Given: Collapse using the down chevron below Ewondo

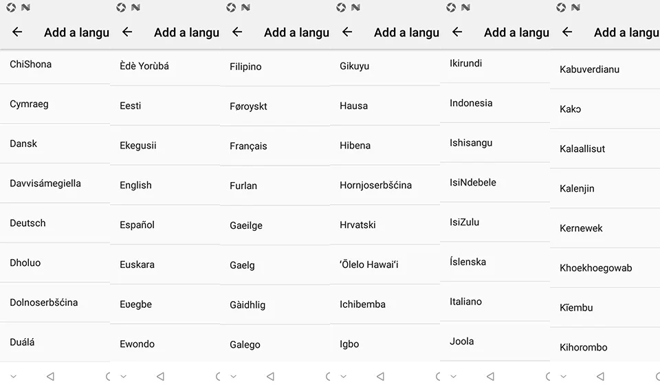Looking at the screenshot, I should [123, 377].
